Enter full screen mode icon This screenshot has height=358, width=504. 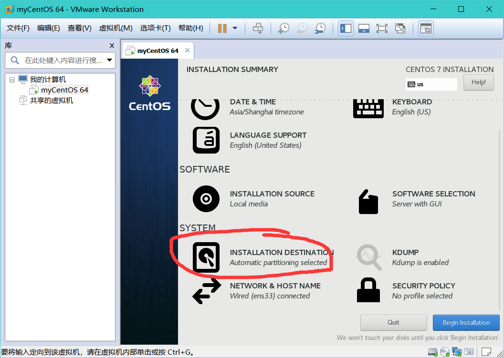point(382,28)
